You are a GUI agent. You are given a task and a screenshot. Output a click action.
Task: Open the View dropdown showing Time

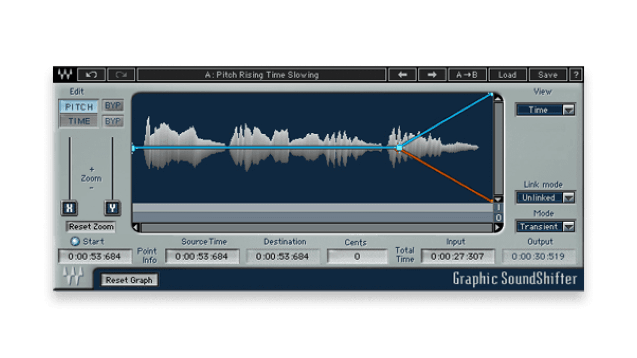pyautogui.click(x=545, y=110)
